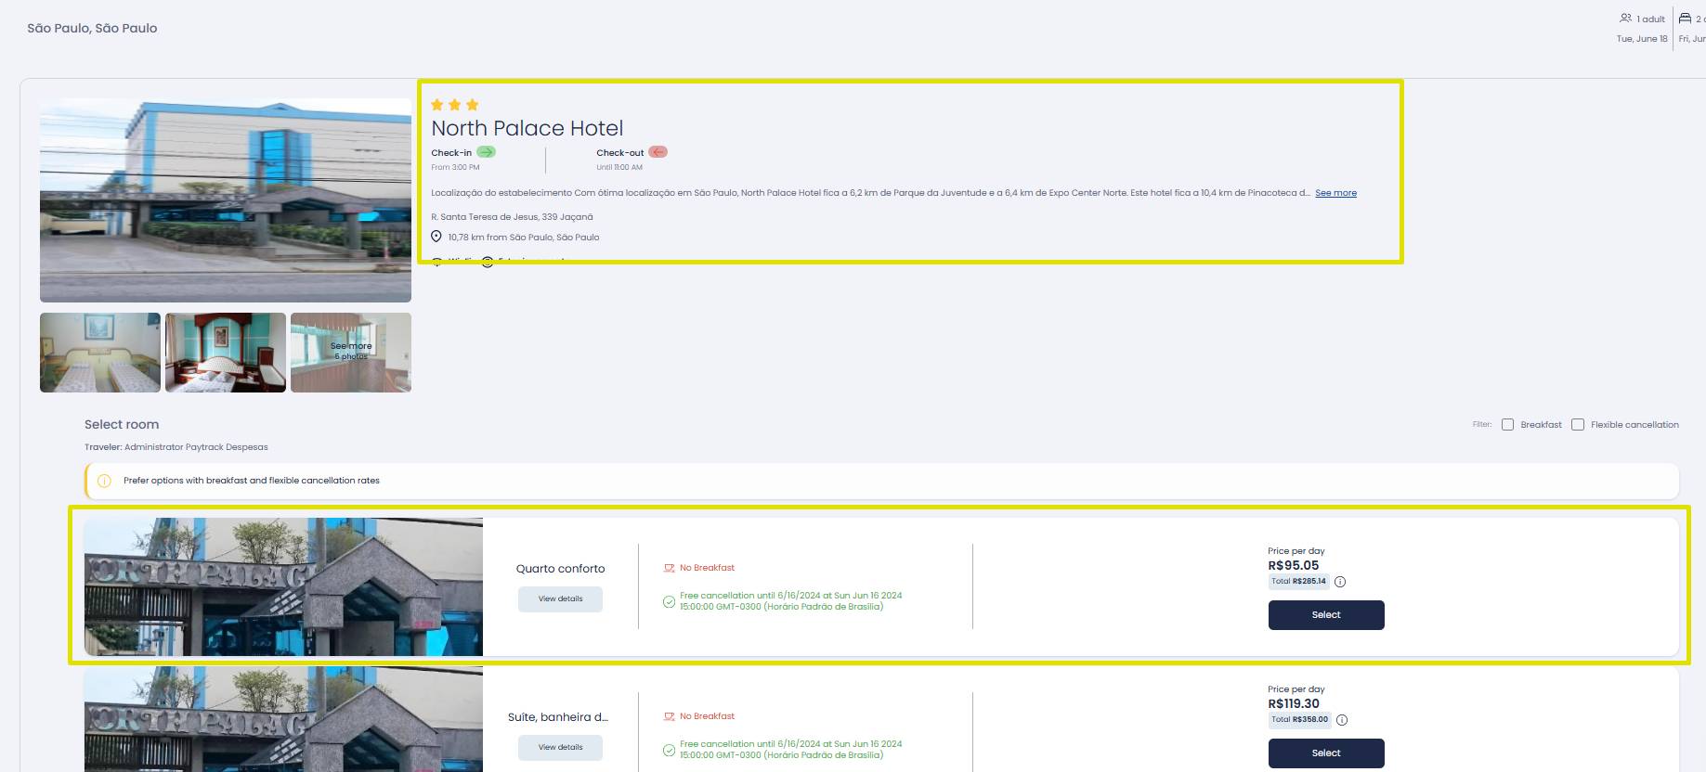The width and height of the screenshot is (1706, 772).
Task: Click the info icon in the prefer options banner
Action: (x=104, y=481)
